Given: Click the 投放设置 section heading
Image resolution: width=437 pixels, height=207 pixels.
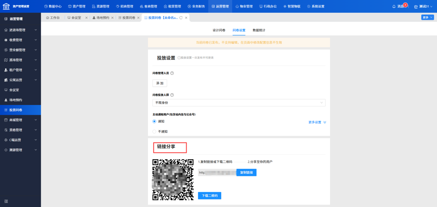Looking at the screenshot, I should [x=166, y=58].
